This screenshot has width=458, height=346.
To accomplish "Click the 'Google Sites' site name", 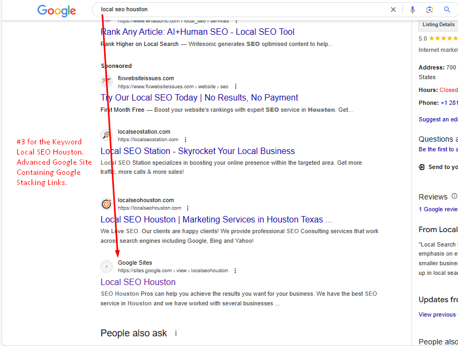I will click(x=135, y=263).
